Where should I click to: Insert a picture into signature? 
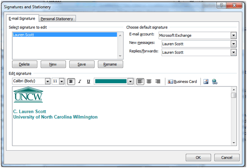206,82
